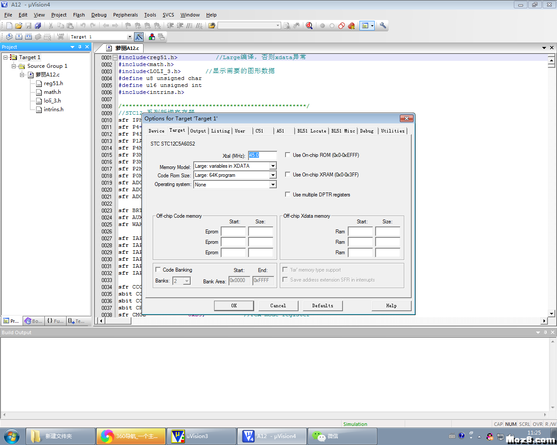
Task: Switch to µVision3 in the taskbar
Action: (x=201, y=436)
